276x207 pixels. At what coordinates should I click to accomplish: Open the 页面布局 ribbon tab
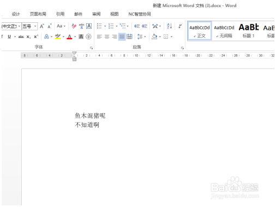pyautogui.click(x=38, y=14)
